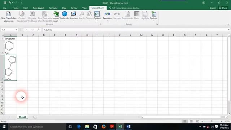Expand the Name Box dropdown

click(16, 30)
